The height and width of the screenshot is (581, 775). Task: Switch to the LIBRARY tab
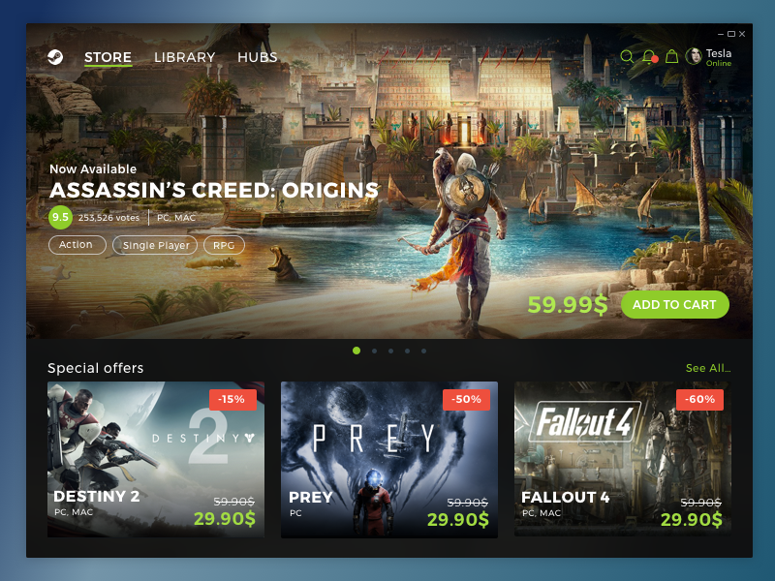click(184, 57)
